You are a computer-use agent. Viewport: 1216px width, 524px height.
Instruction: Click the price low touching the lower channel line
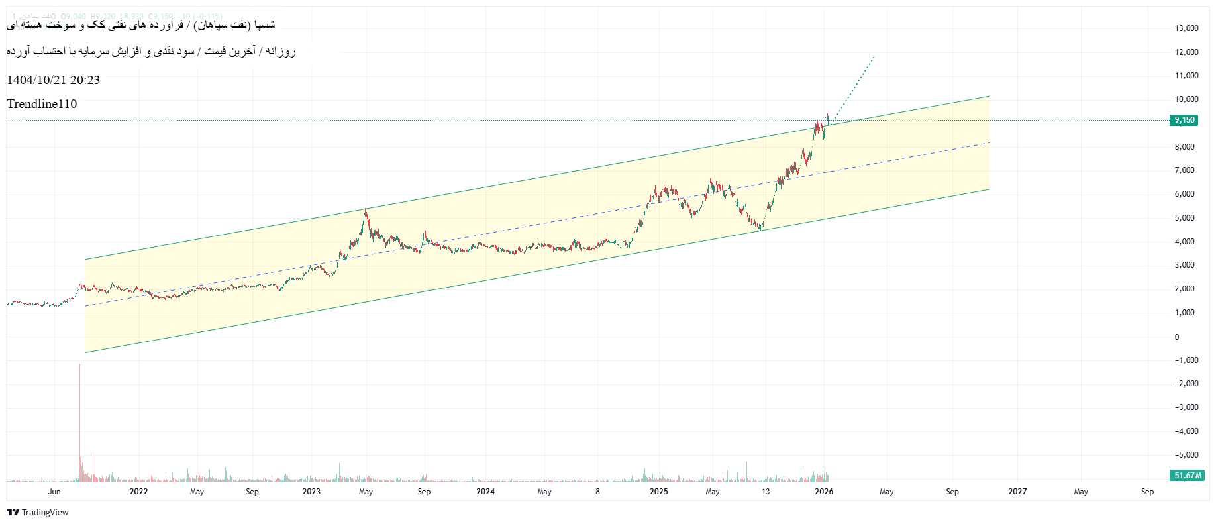pos(760,229)
